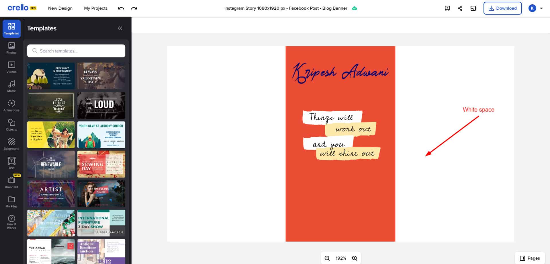Open New Design from top menu
The image size is (550, 264).
(x=60, y=8)
